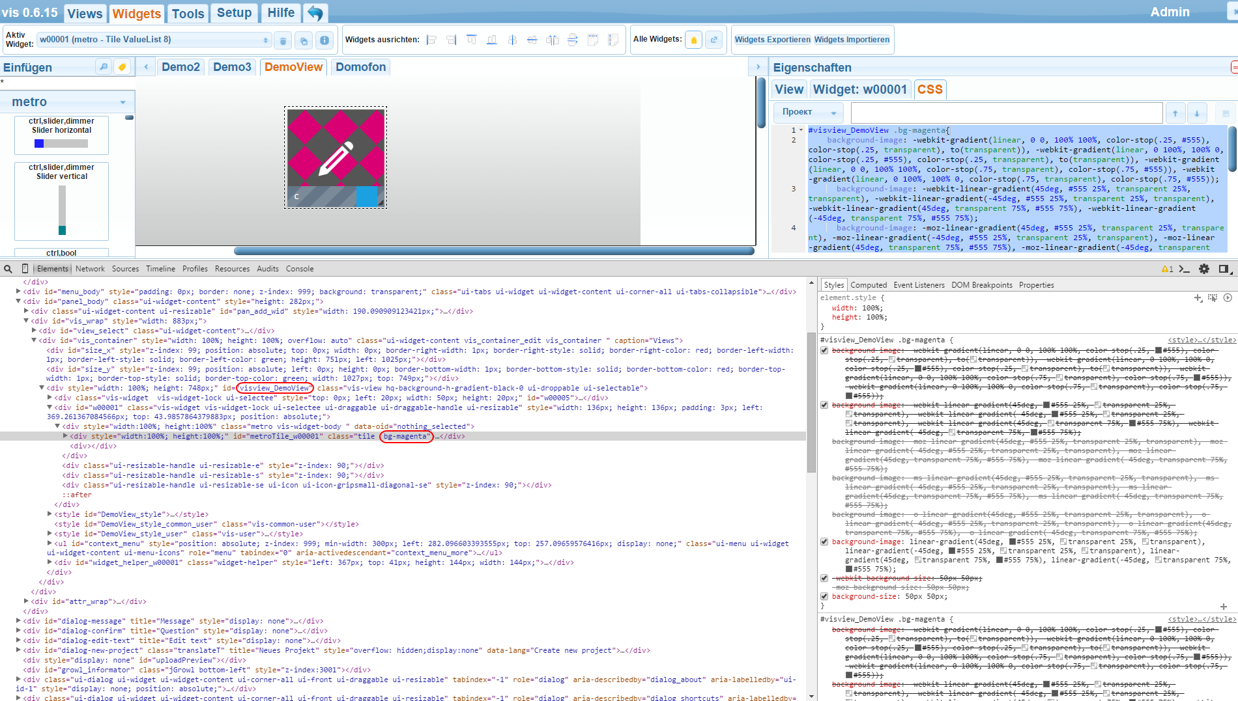Click the New Style Rule plus icon
Viewport: 1238px width, 701px height.
(x=1198, y=297)
